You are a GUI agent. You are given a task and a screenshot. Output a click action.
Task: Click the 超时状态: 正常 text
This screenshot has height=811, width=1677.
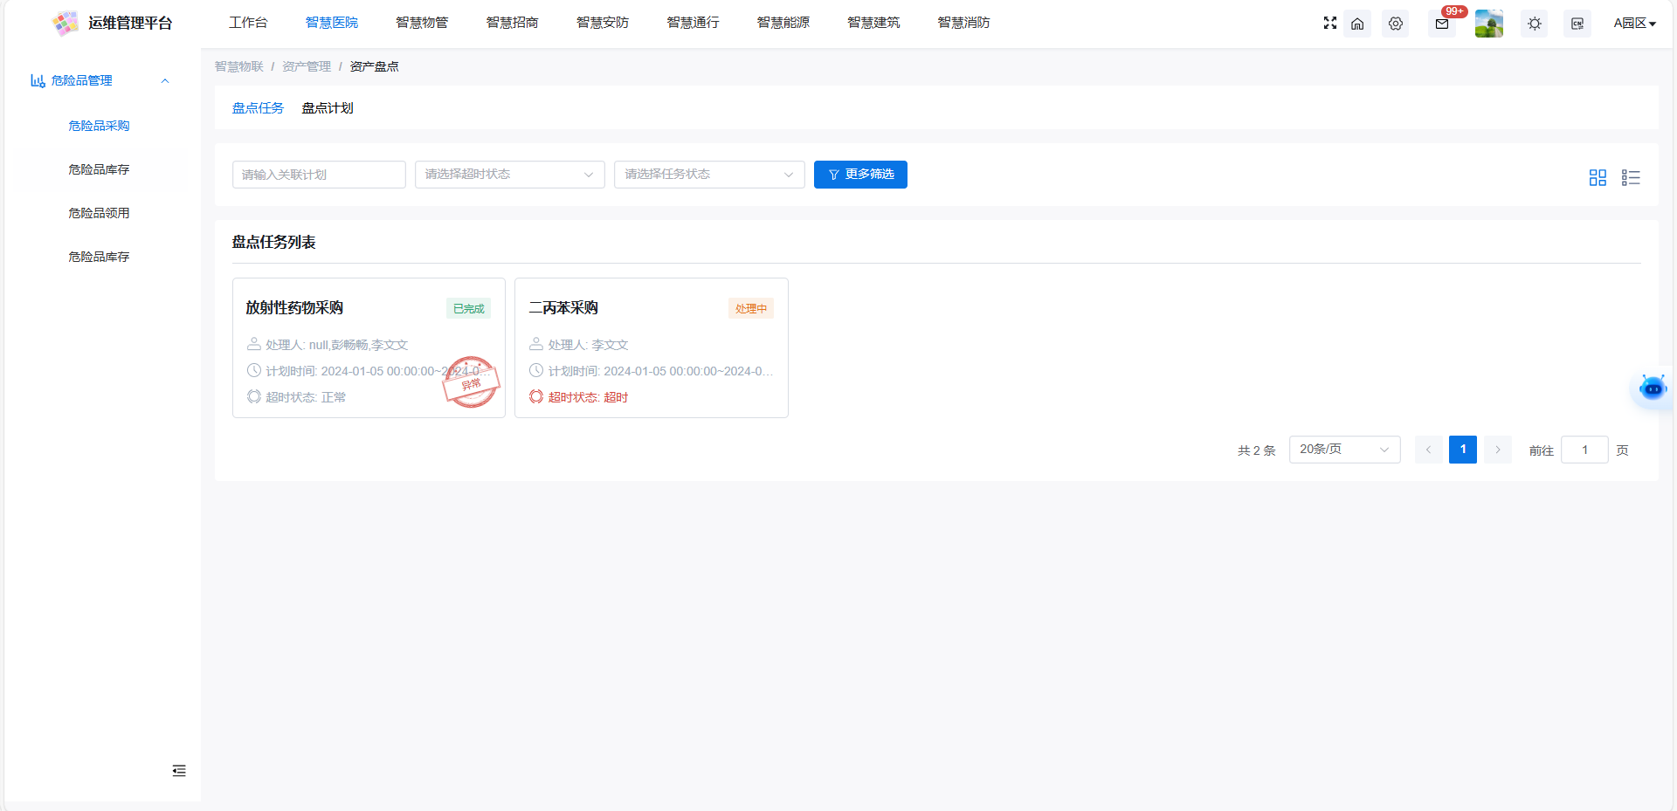(x=306, y=397)
